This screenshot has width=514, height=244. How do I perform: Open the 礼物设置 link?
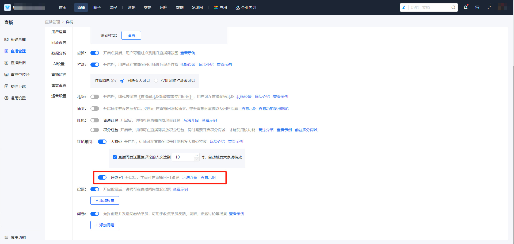click(x=244, y=97)
